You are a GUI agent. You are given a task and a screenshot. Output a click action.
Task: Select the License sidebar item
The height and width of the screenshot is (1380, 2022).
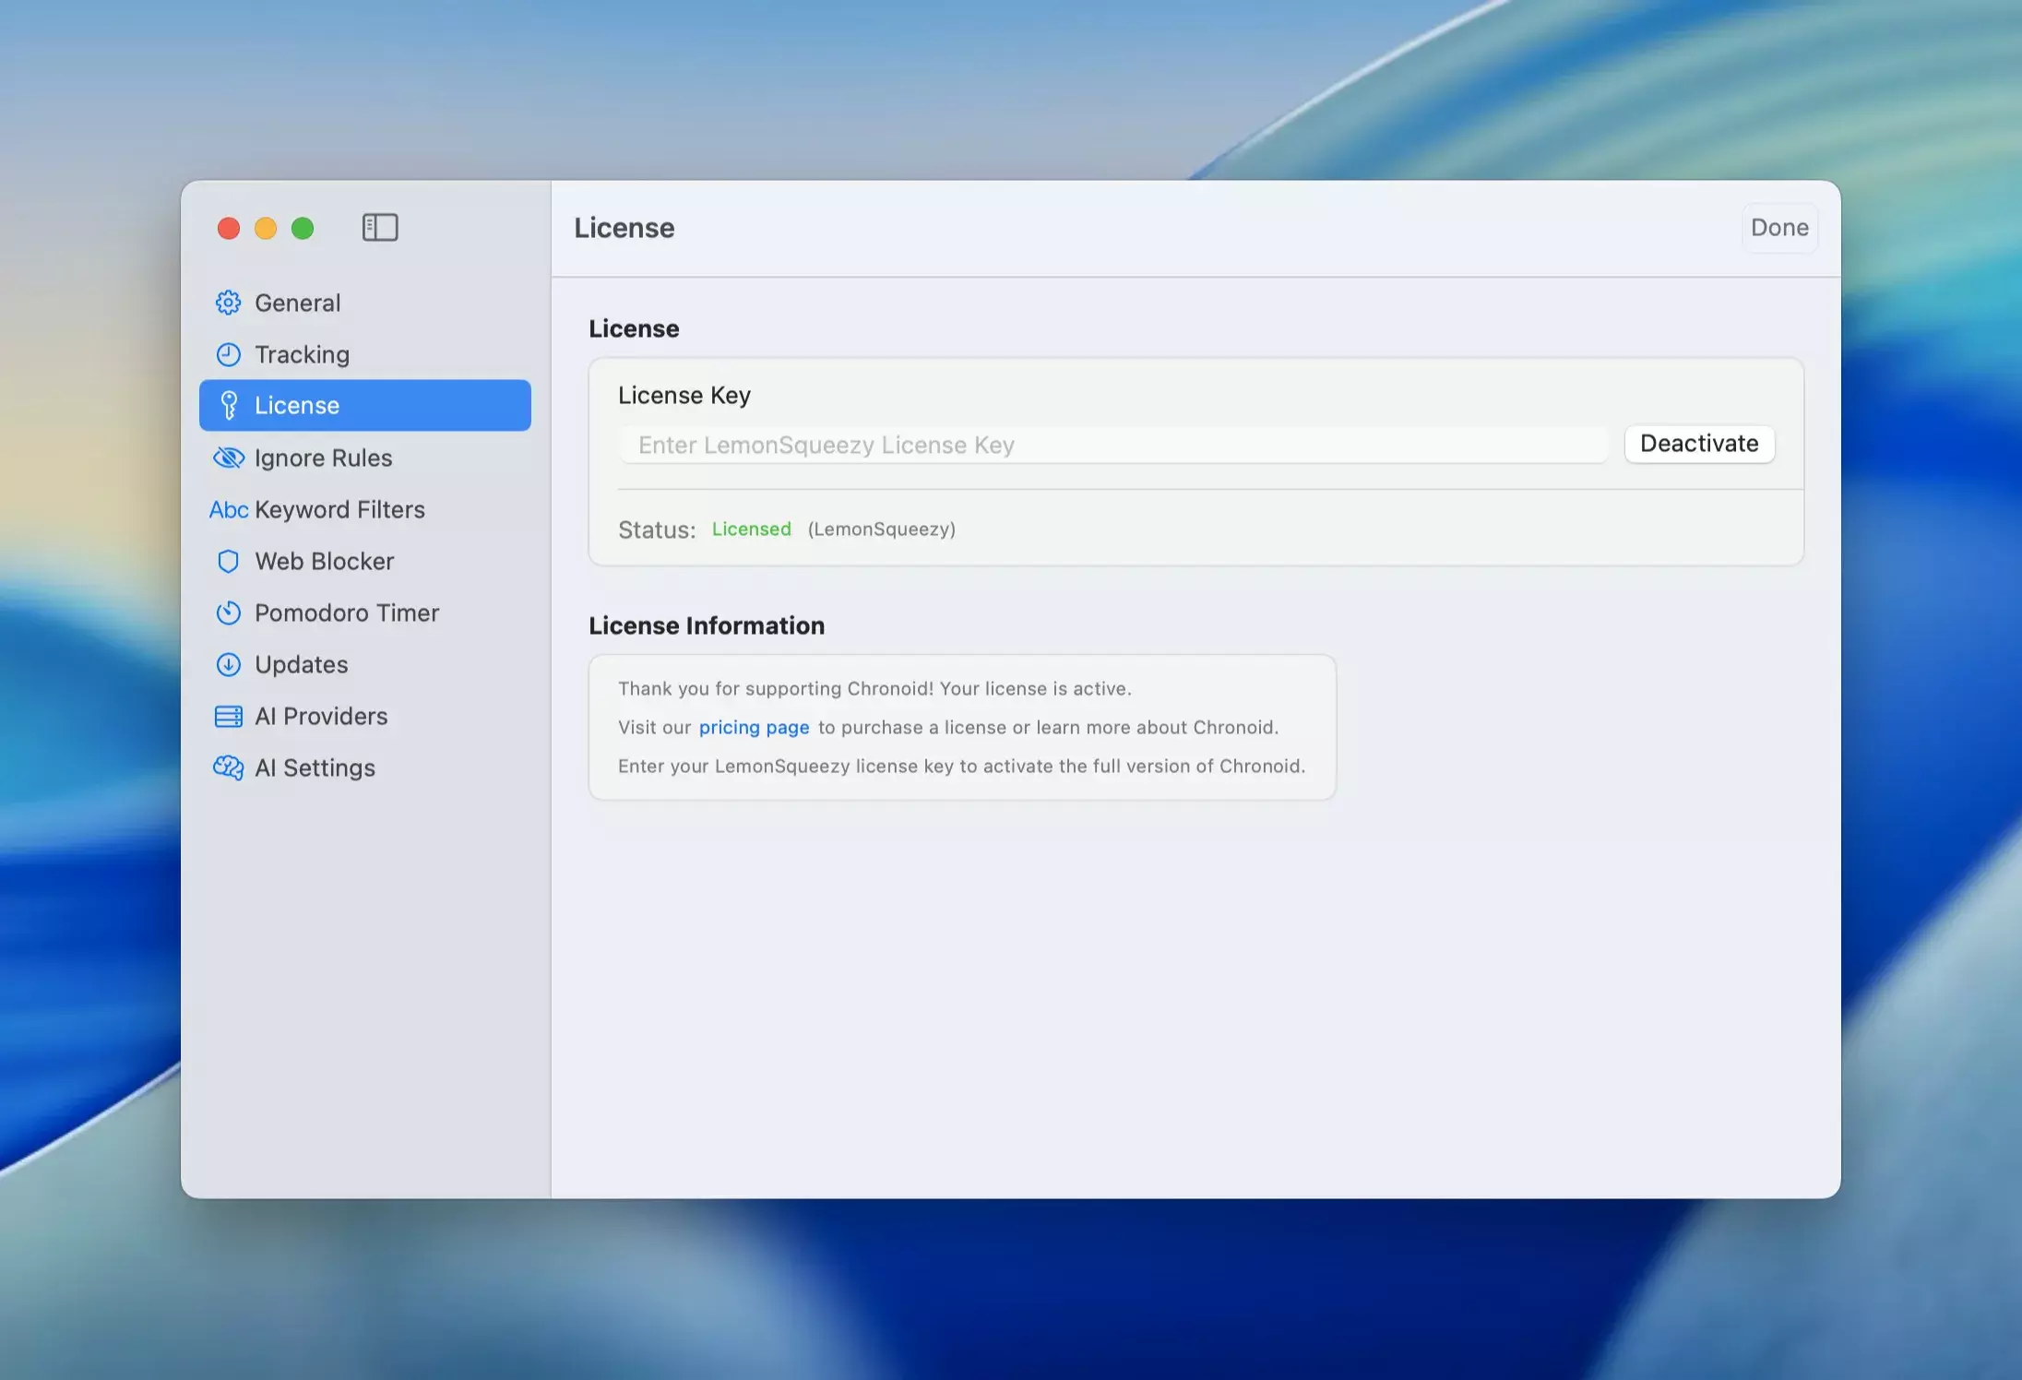click(x=364, y=405)
